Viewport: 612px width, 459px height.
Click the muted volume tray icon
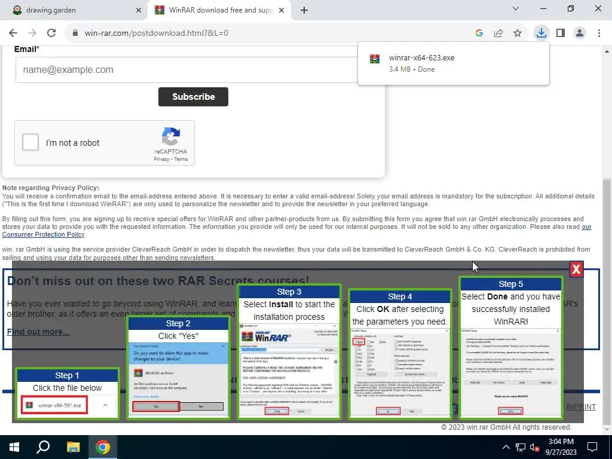(534, 447)
